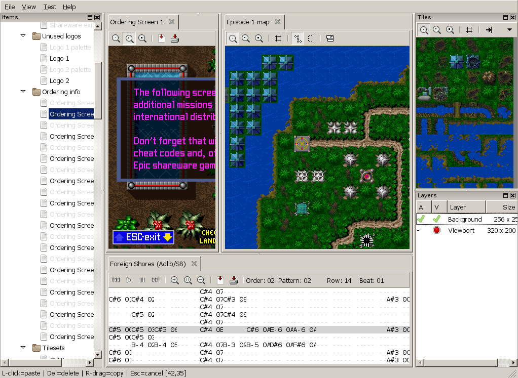
Task: Switch map editor to tile mode
Action: [298, 38]
